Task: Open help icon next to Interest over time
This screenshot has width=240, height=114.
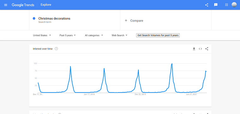Action: [56, 49]
